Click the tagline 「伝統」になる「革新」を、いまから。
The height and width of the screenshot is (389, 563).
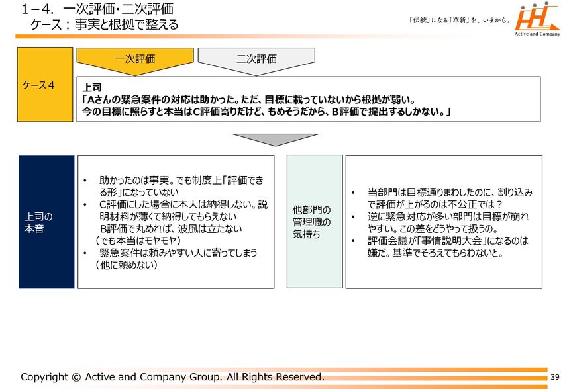[460, 21]
